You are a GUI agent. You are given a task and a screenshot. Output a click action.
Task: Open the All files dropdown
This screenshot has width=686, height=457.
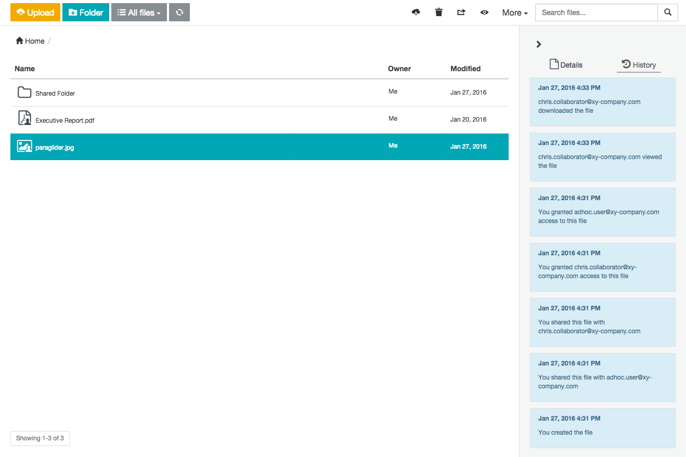(139, 12)
